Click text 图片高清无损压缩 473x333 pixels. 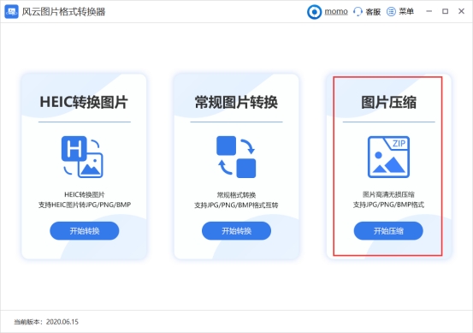pos(388,194)
